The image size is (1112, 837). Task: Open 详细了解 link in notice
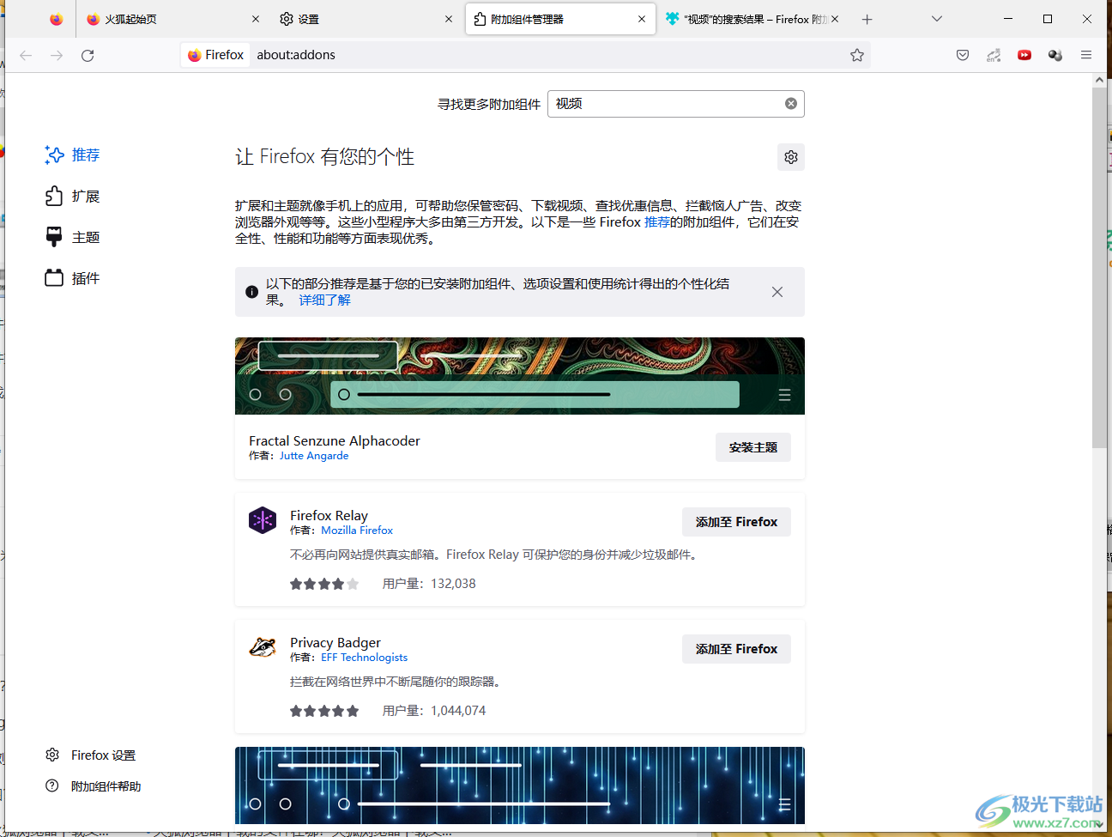[x=324, y=300]
